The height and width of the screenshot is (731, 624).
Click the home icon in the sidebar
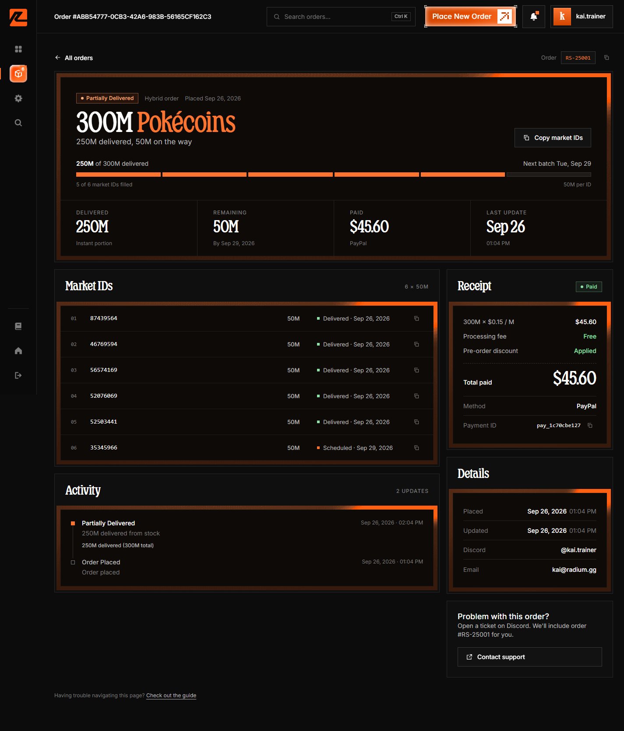pos(18,351)
